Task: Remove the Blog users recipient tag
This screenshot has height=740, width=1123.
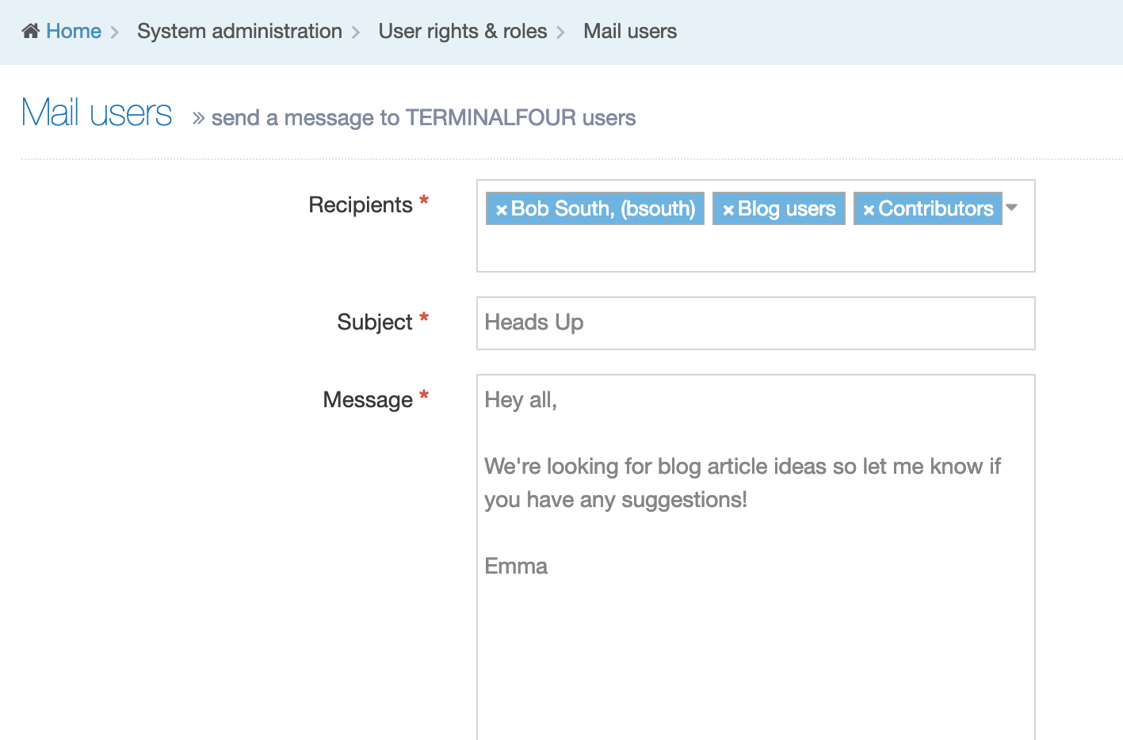Action: (x=728, y=210)
